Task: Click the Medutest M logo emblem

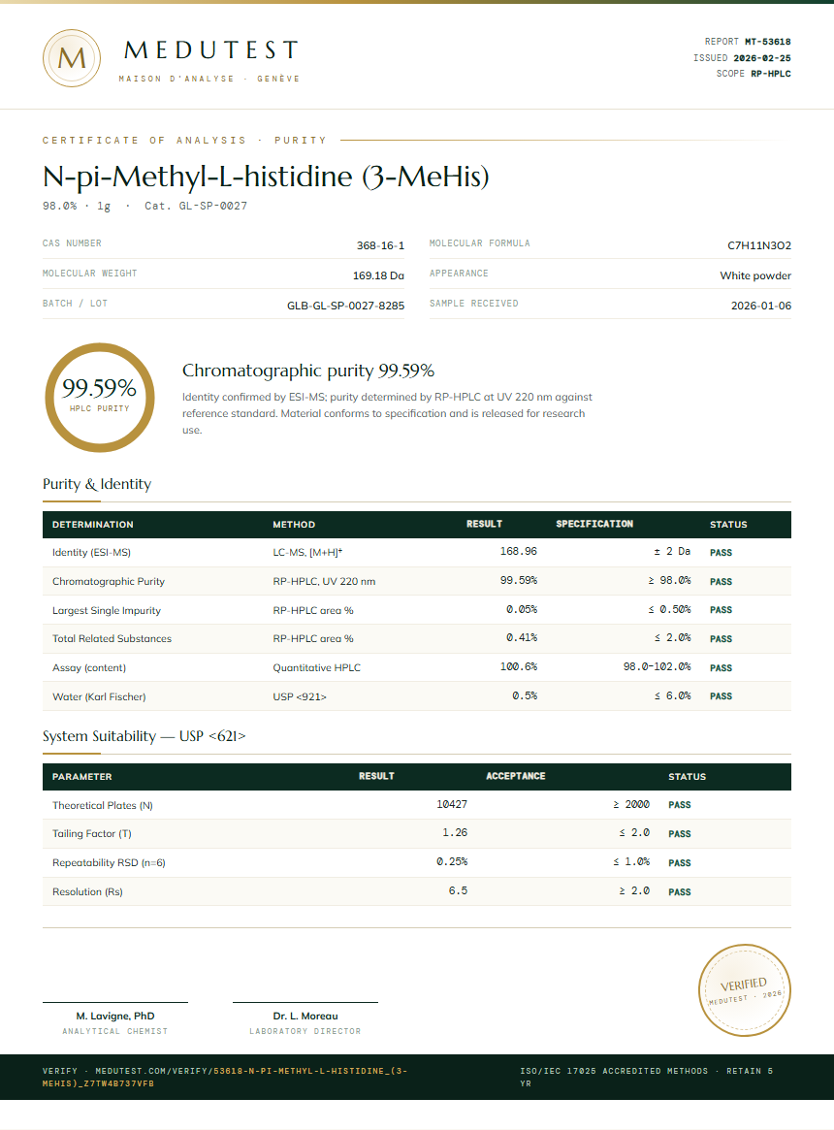Action: coord(72,58)
